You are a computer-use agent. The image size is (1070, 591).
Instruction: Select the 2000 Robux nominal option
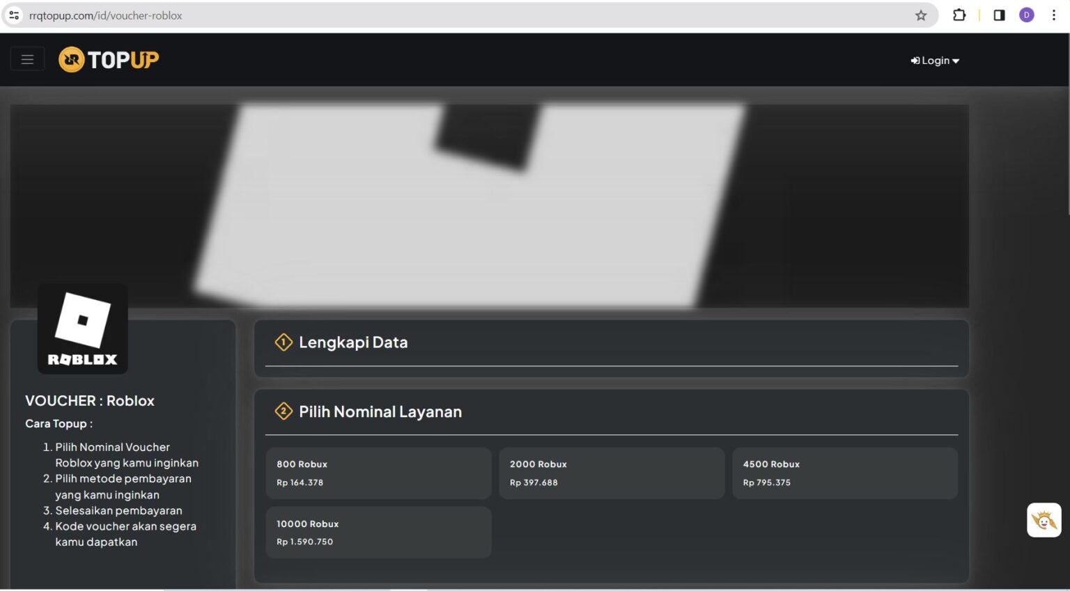(612, 473)
